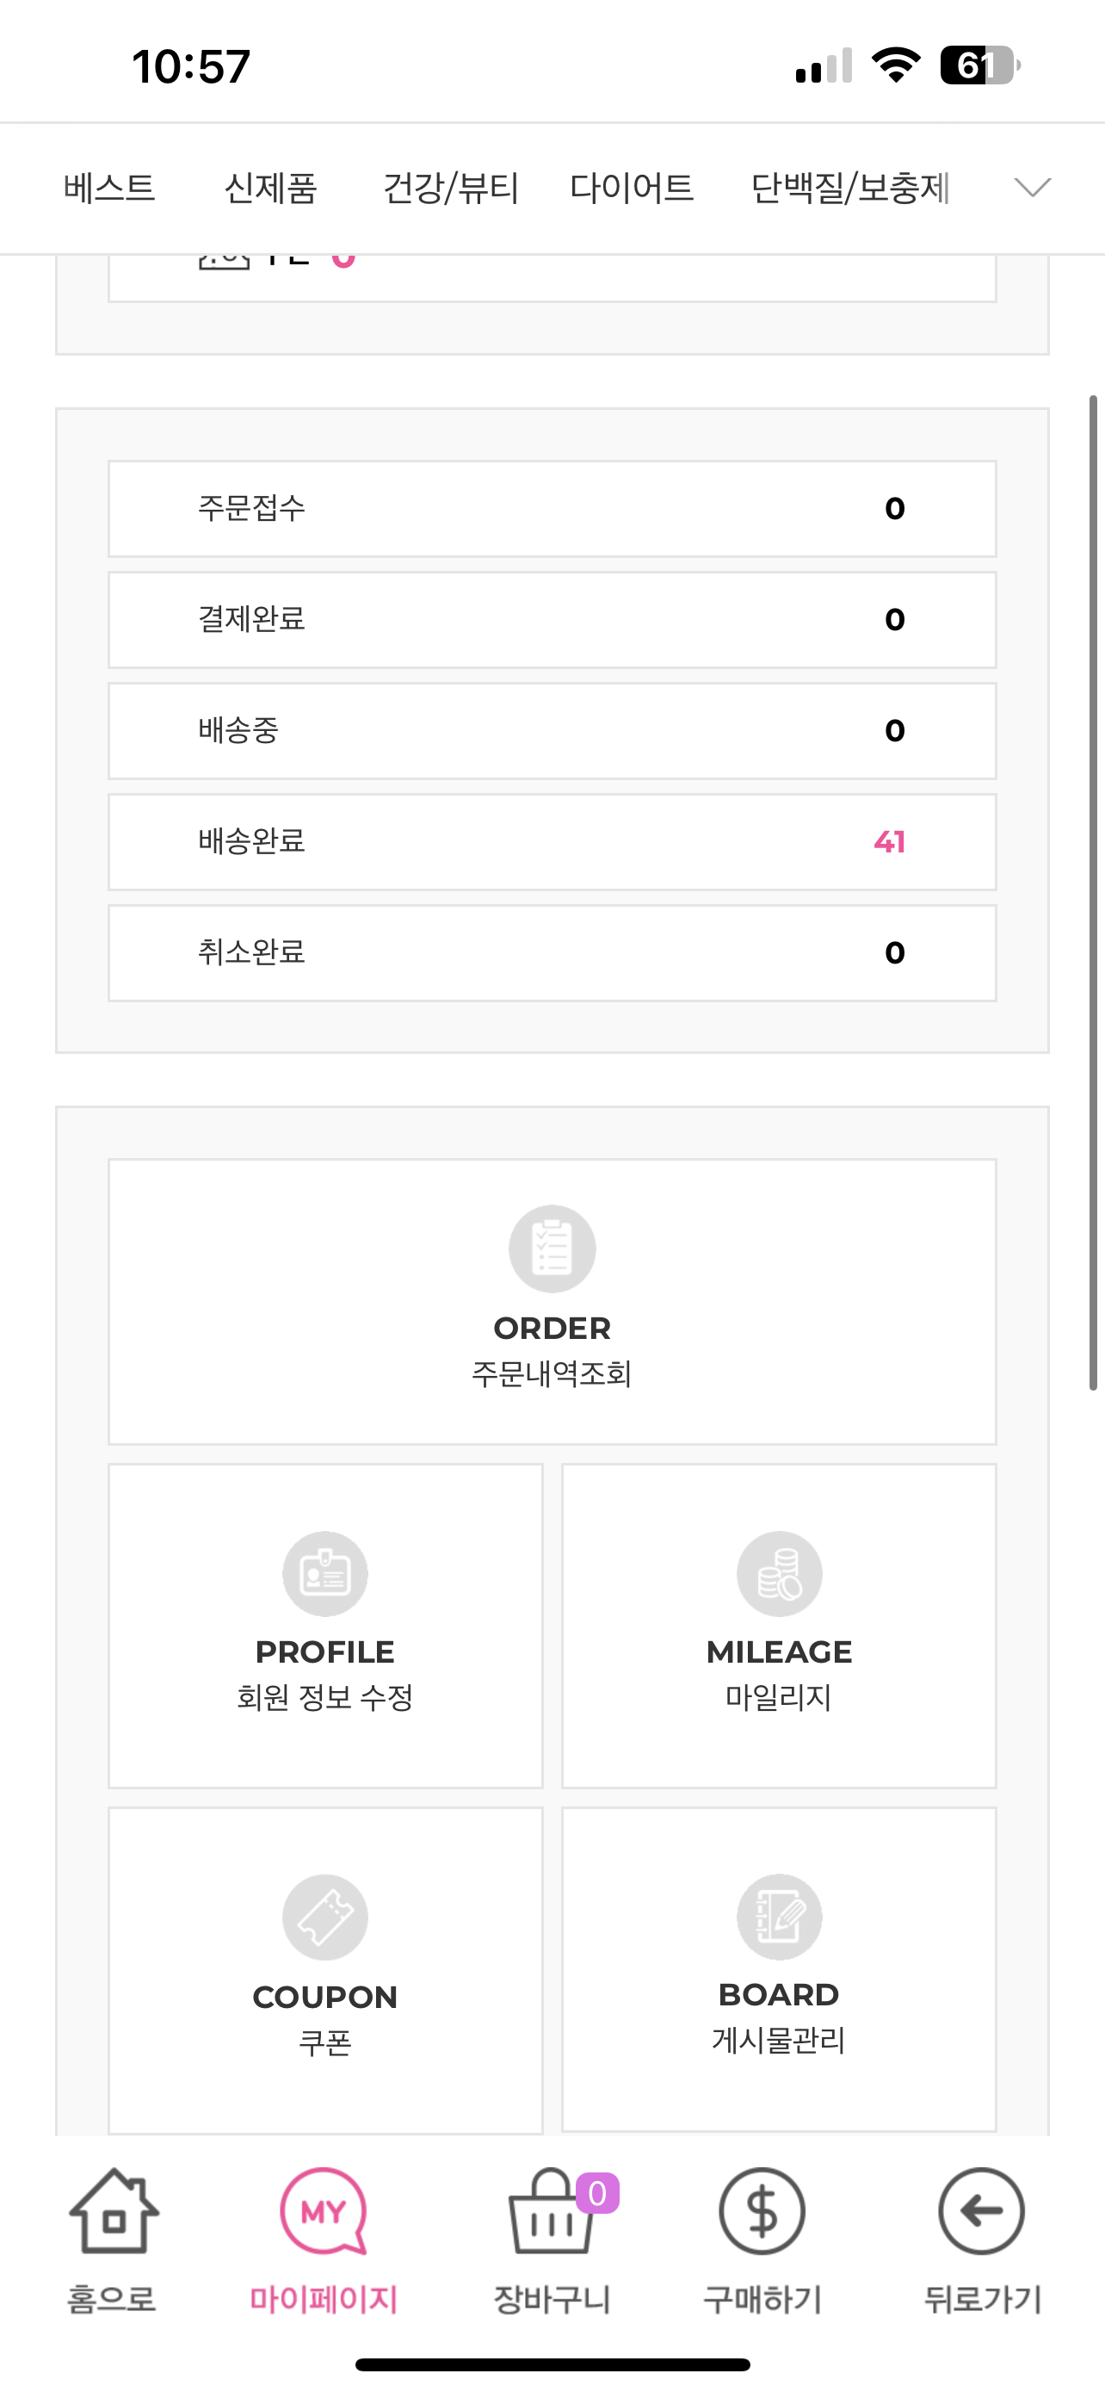Open the 취소완료 status row

[552, 954]
